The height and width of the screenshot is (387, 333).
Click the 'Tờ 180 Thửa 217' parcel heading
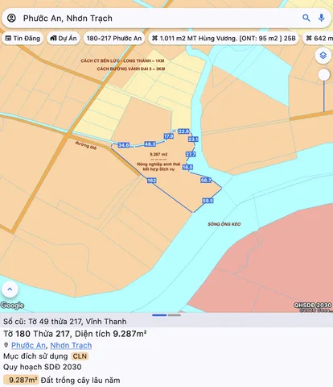tap(37, 334)
